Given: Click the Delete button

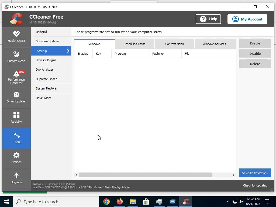Looking at the screenshot, I should [x=255, y=64].
